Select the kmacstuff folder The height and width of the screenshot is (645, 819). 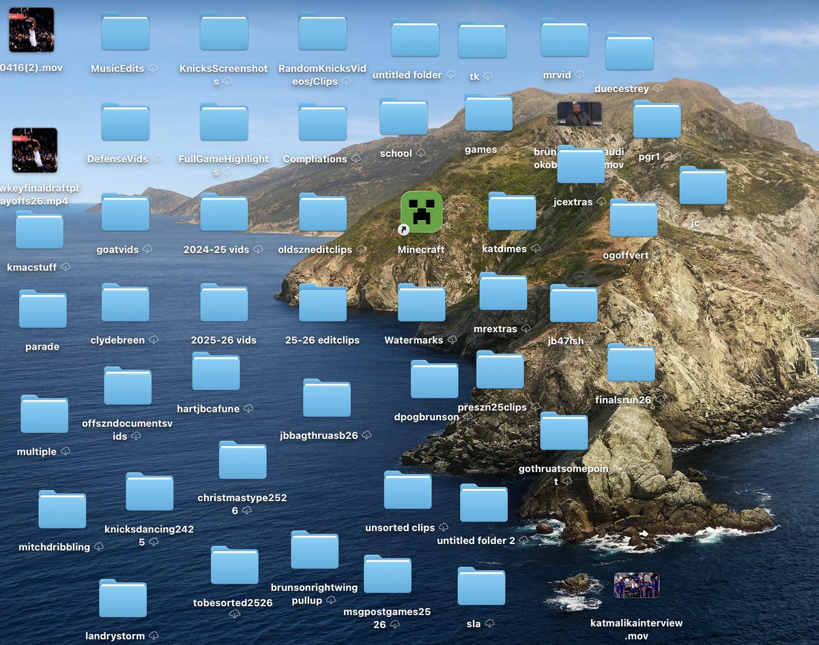point(40,230)
